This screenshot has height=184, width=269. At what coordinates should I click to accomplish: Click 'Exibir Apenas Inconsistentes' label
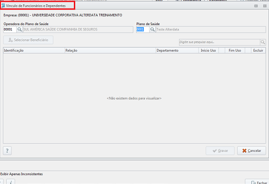pos(21,174)
